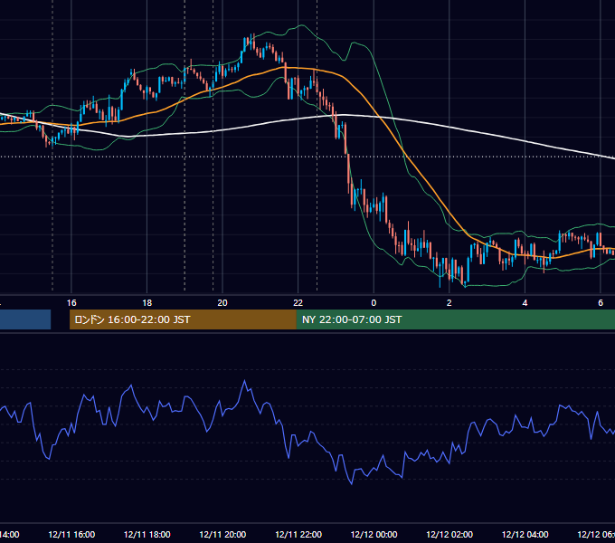This screenshot has width=615, height=543.
Task: Click the '12/12 02:00' date label
Action: (449, 535)
